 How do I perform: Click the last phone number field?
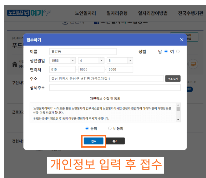click(120, 70)
